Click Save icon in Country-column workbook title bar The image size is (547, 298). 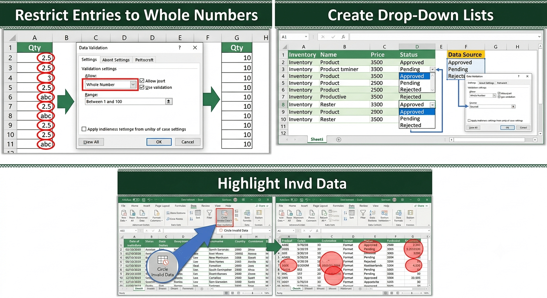pyautogui.click(x=144, y=200)
